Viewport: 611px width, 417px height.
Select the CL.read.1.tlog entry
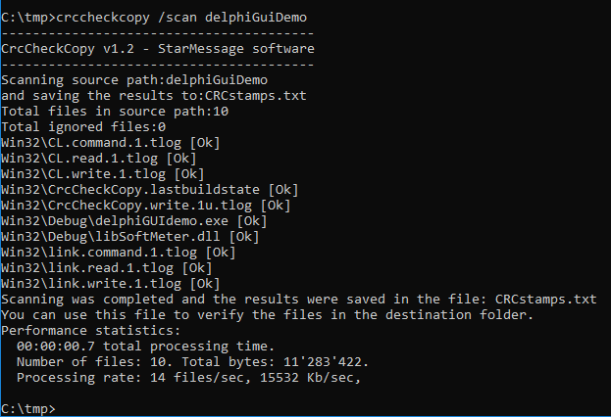(99, 159)
